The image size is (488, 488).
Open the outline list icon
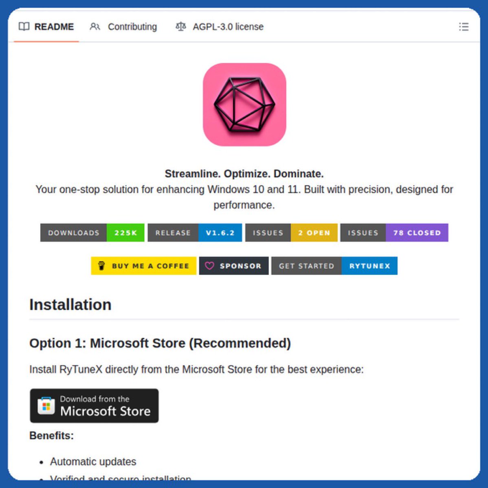pos(464,27)
